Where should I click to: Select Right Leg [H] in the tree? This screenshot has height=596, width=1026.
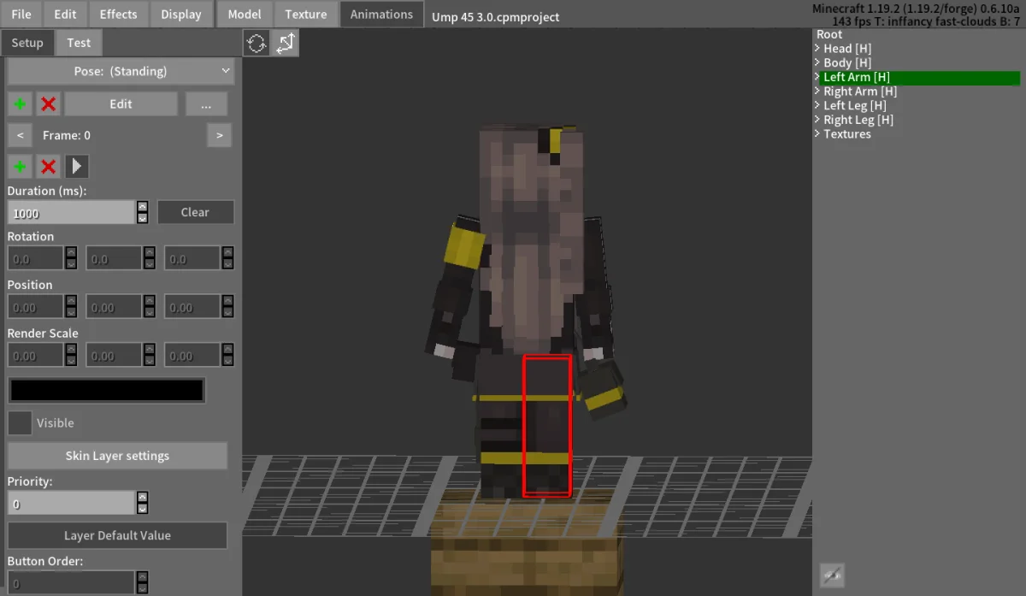click(858, 120)
